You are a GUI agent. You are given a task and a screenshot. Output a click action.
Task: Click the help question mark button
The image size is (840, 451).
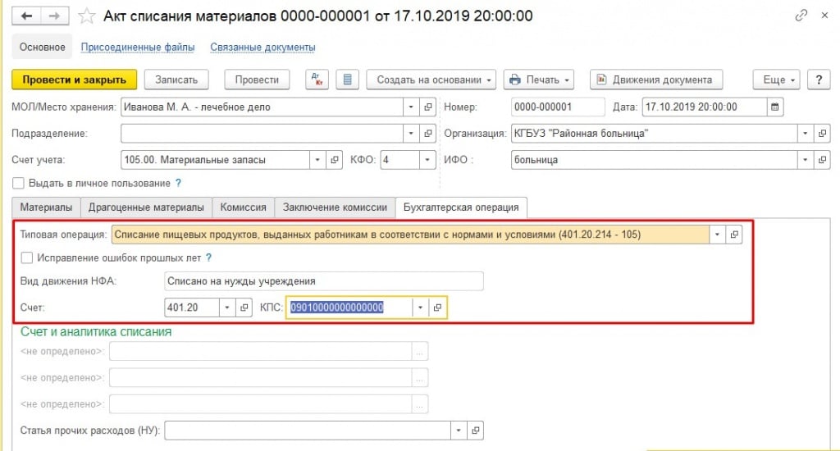pyautogui.click(x=817, y=80)
